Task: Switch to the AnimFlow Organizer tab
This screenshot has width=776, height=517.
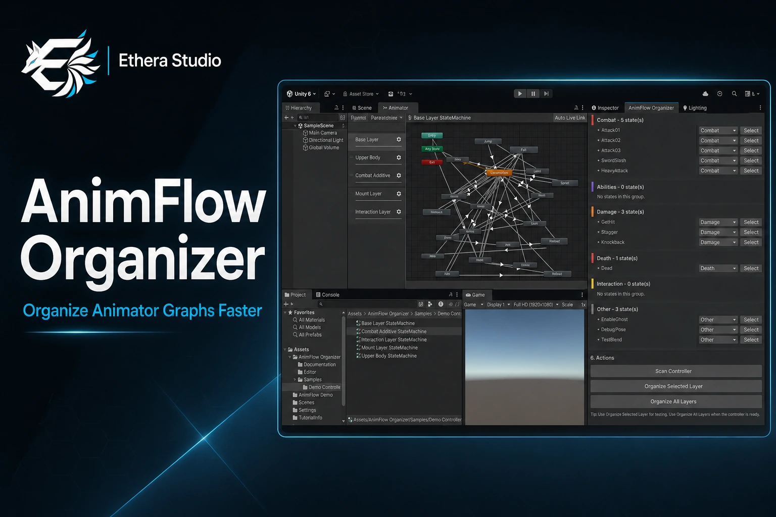Action: [x=651, y=108]
